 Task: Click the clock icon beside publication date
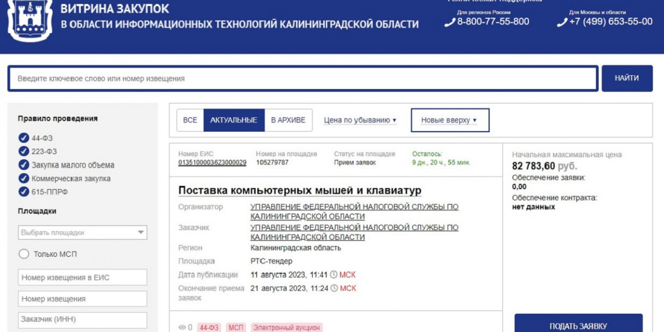(x=334, y=274)
